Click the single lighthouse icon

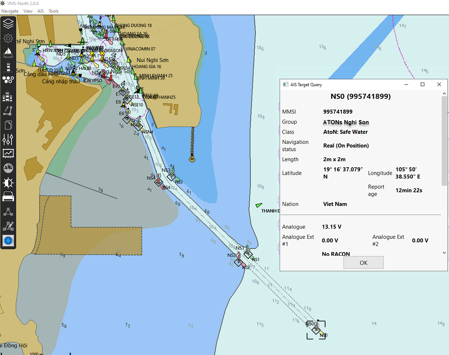(8, 67)
